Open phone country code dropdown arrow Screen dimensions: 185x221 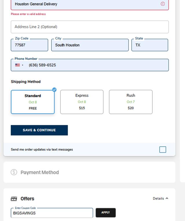coord(23,65)
